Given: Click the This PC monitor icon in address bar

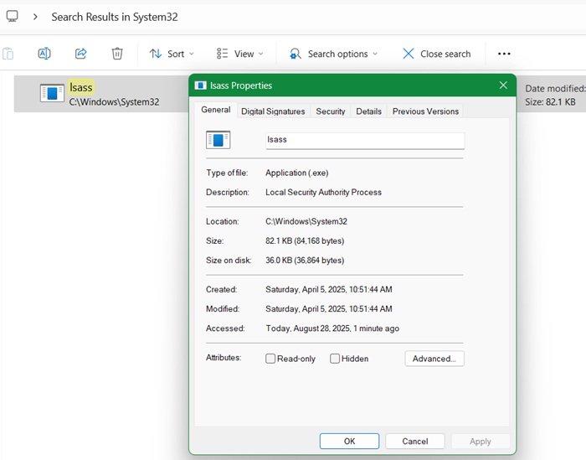Looking at the screenshot, I should 12,17.
